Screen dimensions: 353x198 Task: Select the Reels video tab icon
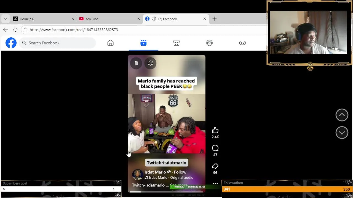[x=143, y=43]
